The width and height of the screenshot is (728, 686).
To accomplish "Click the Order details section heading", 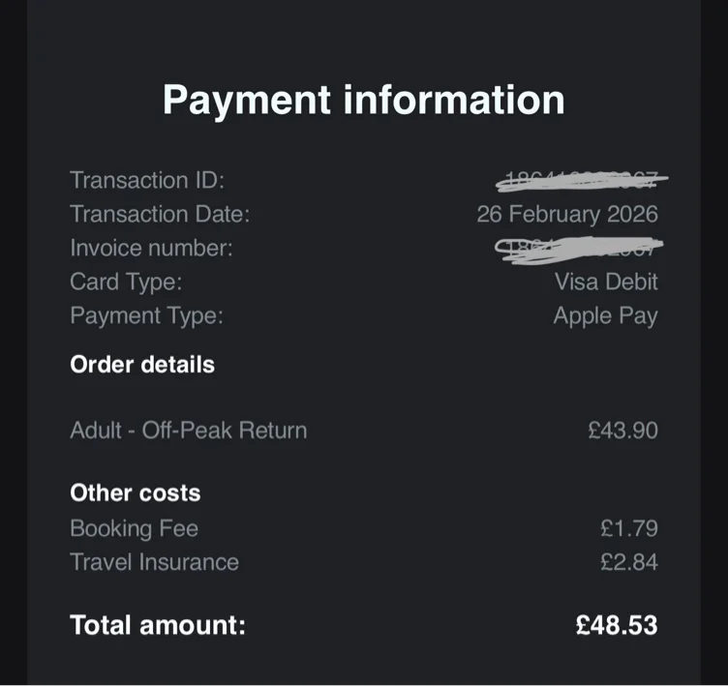I will pyautogui.click(x=142, y=365).
